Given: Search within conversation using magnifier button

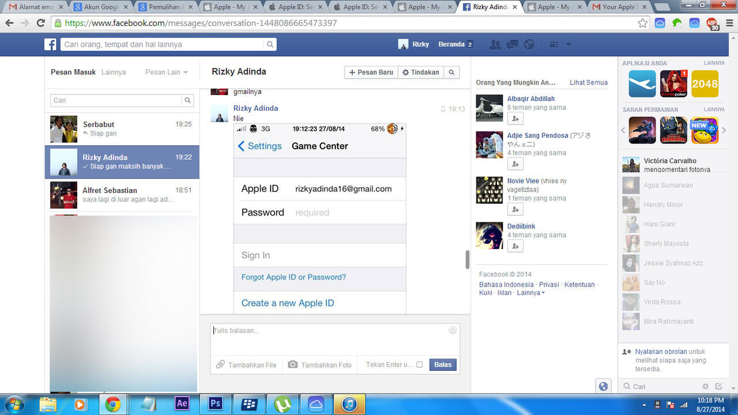Looking at the screenshot, I should [452, 73].
